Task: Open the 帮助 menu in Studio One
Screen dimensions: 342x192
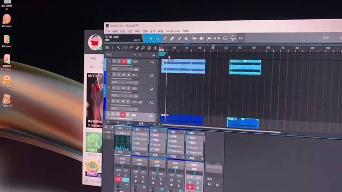Action: 185,31
